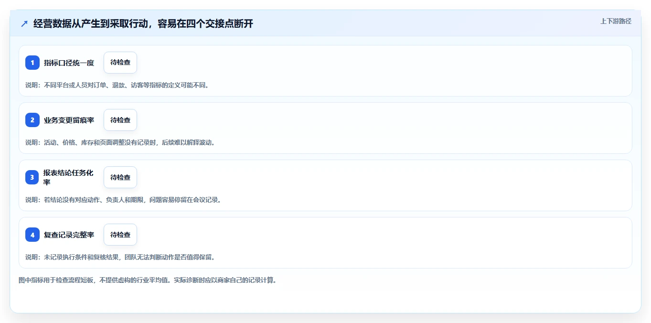Click the description starting 活动、价格、库存
Screen dimensions: 651x323
[x=120, y=142]
